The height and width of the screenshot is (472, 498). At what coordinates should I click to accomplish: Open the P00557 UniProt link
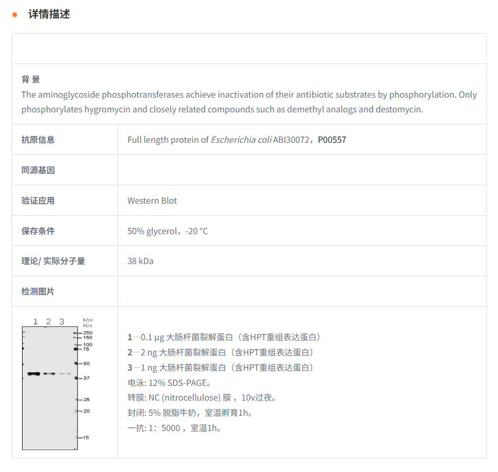click(332, 140)
